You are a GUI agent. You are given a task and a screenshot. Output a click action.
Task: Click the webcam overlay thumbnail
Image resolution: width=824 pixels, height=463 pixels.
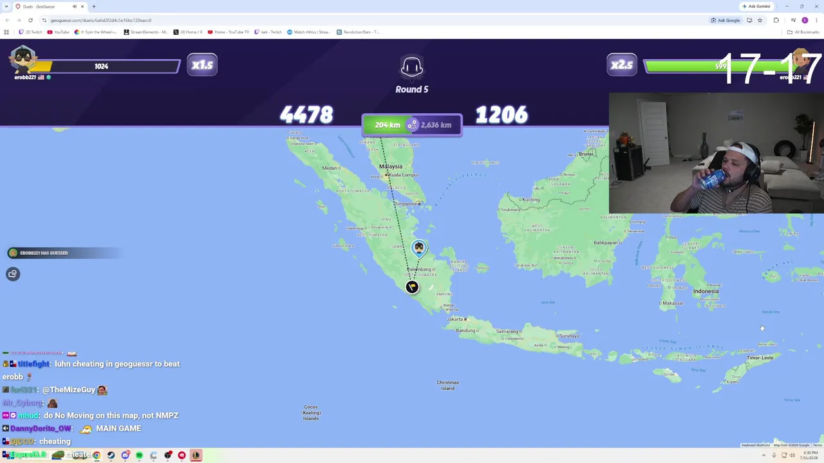(x=716, y=153)
